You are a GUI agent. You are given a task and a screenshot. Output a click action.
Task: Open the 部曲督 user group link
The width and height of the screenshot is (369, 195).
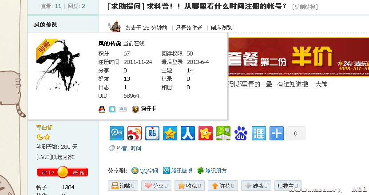point(44,127)
